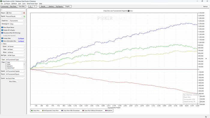Disable Display All-in Equity
The width and height of the screenshot is (210, 118).
tap(2, 30)
